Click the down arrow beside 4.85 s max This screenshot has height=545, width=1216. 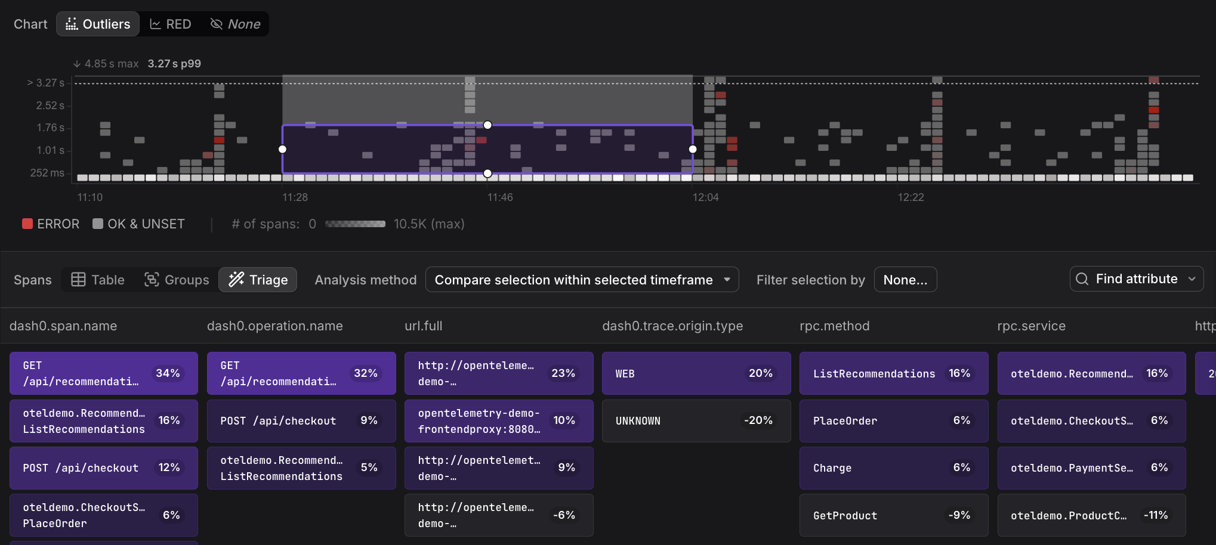[x=77, y=64]
